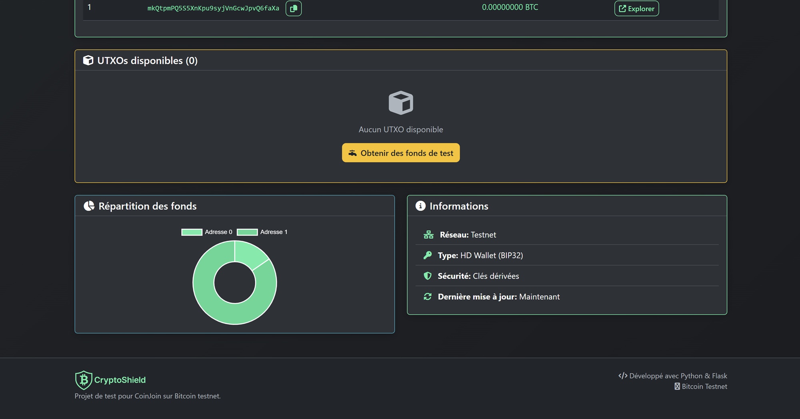
Task: Click the shield icon next to Sécurité
Action: [428, 276]
